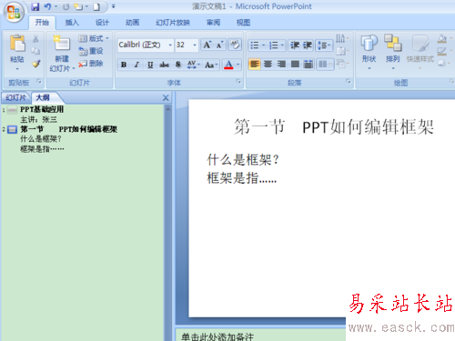The image size is (455, 341).
Task: Save the presentation from quick access toolbar
Action: point(35,6)
